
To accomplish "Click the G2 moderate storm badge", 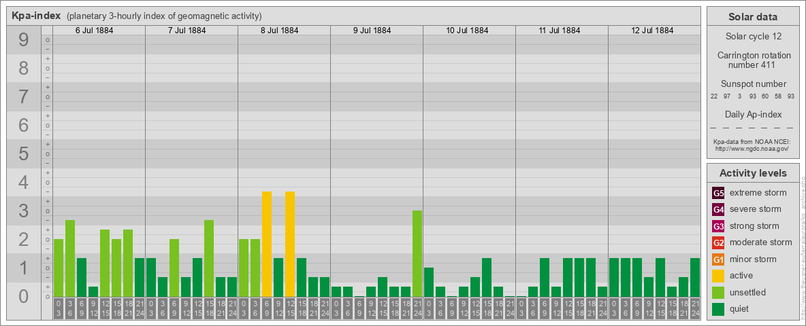I will 718,242.
